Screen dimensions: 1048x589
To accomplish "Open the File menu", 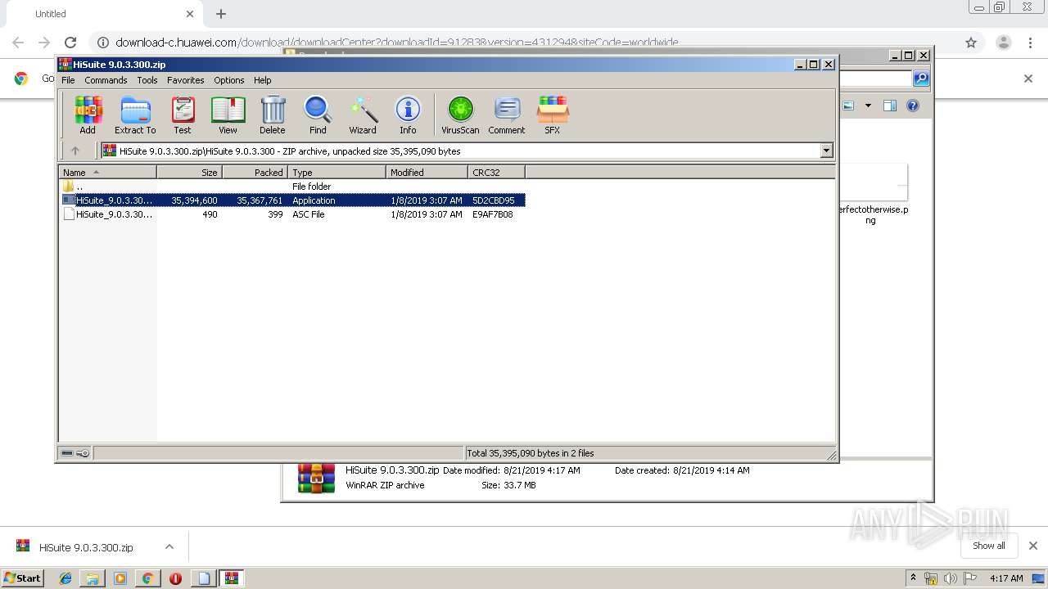I will click(68, 80).
